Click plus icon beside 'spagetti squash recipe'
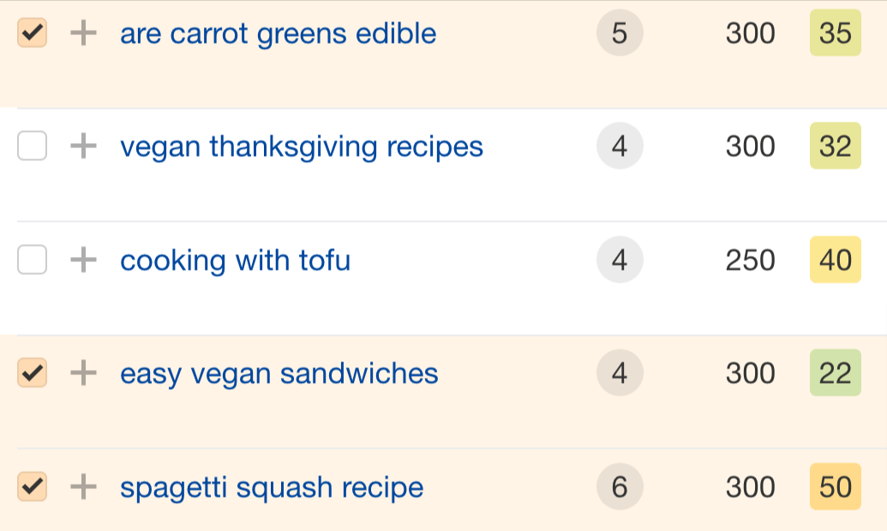 [83, 486]
